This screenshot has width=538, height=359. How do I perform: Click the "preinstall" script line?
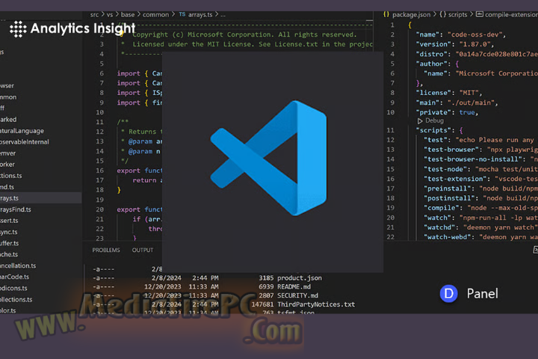click(x=480, y=188)
